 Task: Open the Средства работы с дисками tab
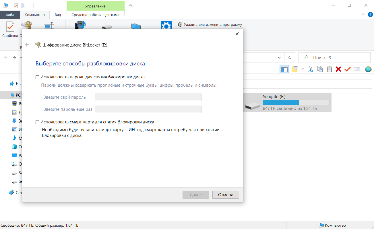point(95,15)
